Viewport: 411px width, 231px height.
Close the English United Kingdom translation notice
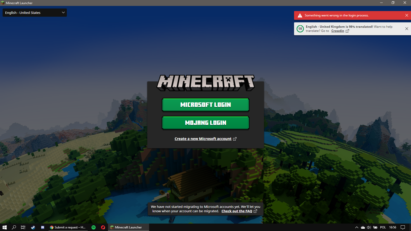[x=407, y=29]
